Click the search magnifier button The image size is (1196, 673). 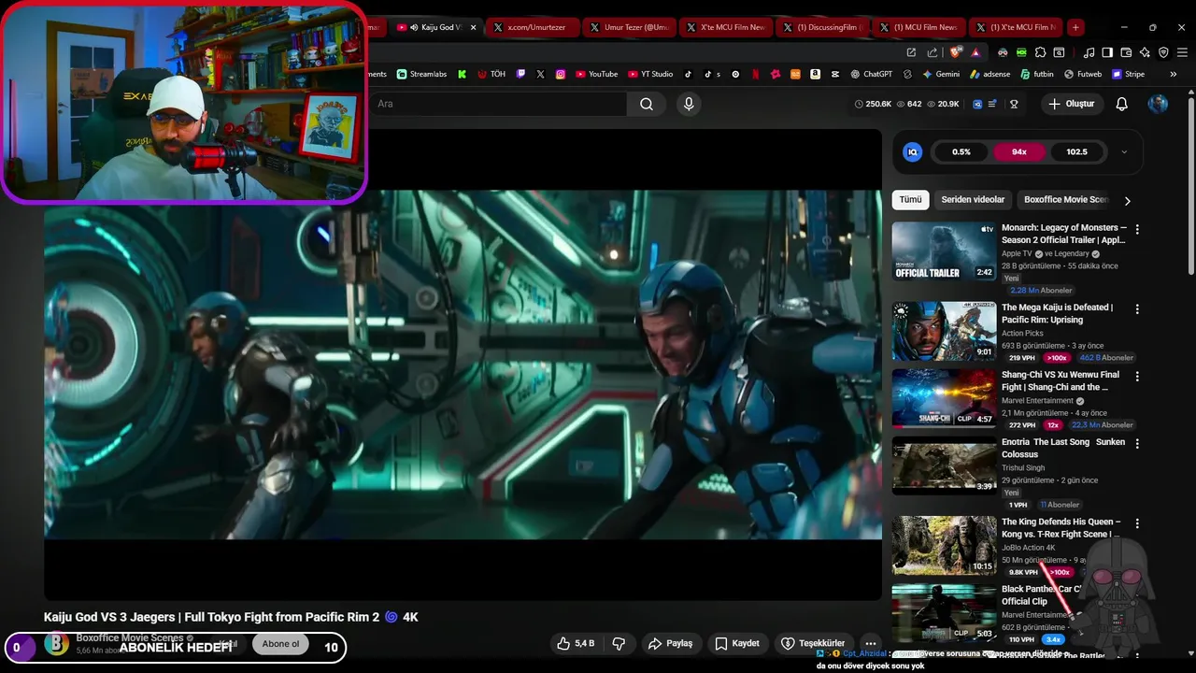click(647, 104)
